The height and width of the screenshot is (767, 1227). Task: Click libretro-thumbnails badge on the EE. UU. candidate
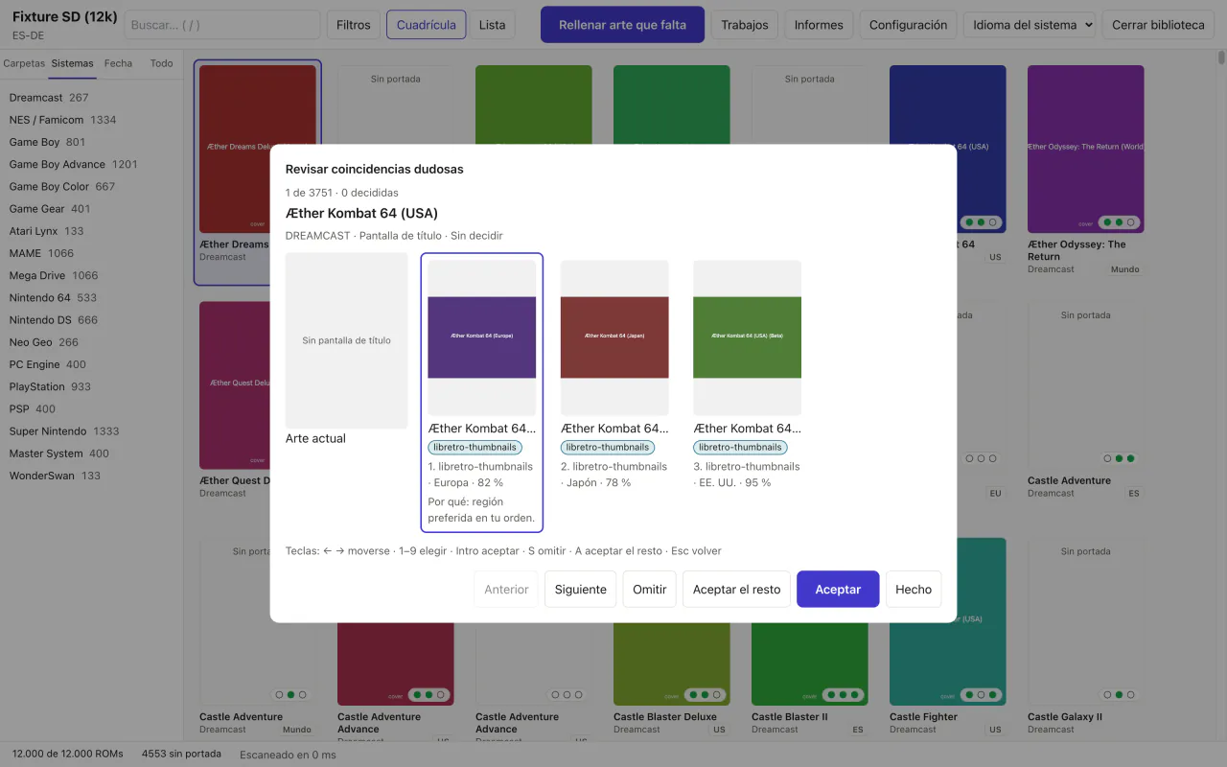(741, 448)
